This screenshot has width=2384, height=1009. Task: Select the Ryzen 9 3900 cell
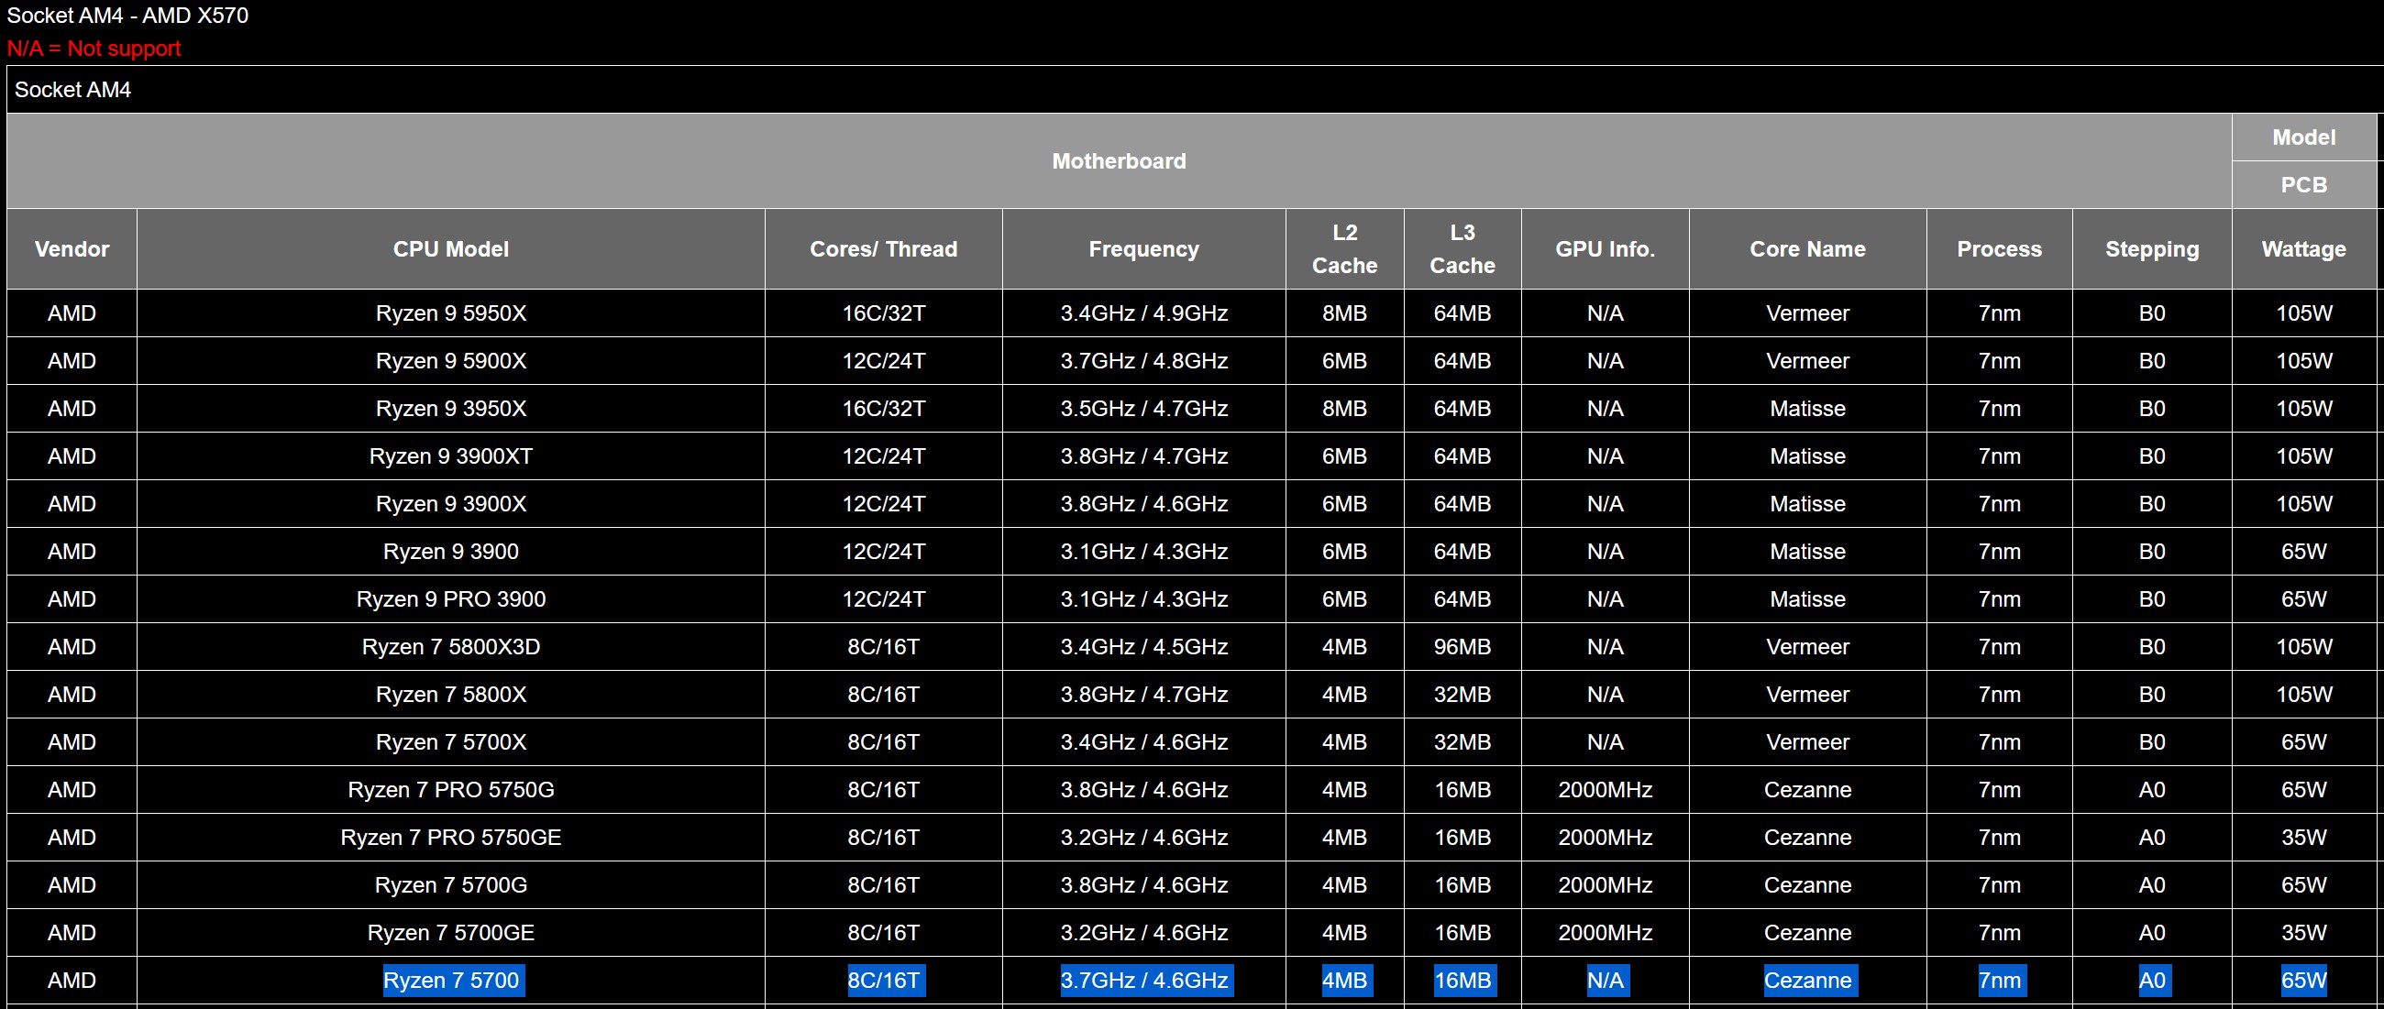[x=451, y=551]
